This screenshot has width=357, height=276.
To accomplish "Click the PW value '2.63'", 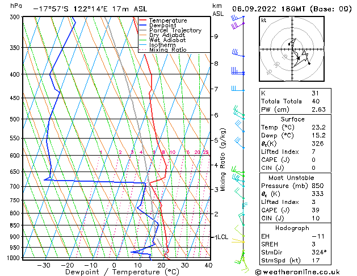I will click(x=318, y=110).
